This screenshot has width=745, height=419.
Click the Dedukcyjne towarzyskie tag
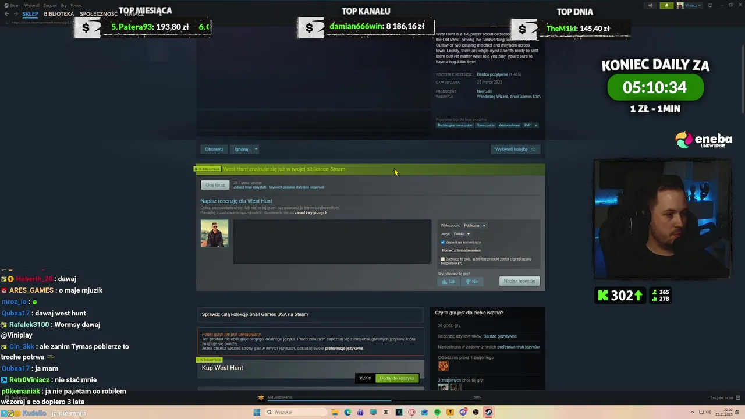(455, 125)
